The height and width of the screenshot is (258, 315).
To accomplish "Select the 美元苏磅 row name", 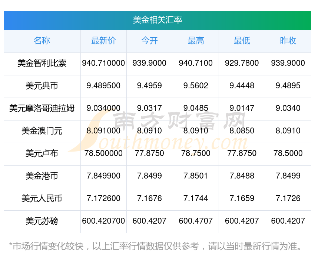I will pos(42,221).
